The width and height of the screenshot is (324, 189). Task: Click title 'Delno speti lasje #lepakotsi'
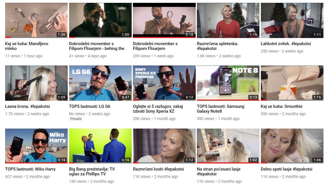(x=286, y=169)
